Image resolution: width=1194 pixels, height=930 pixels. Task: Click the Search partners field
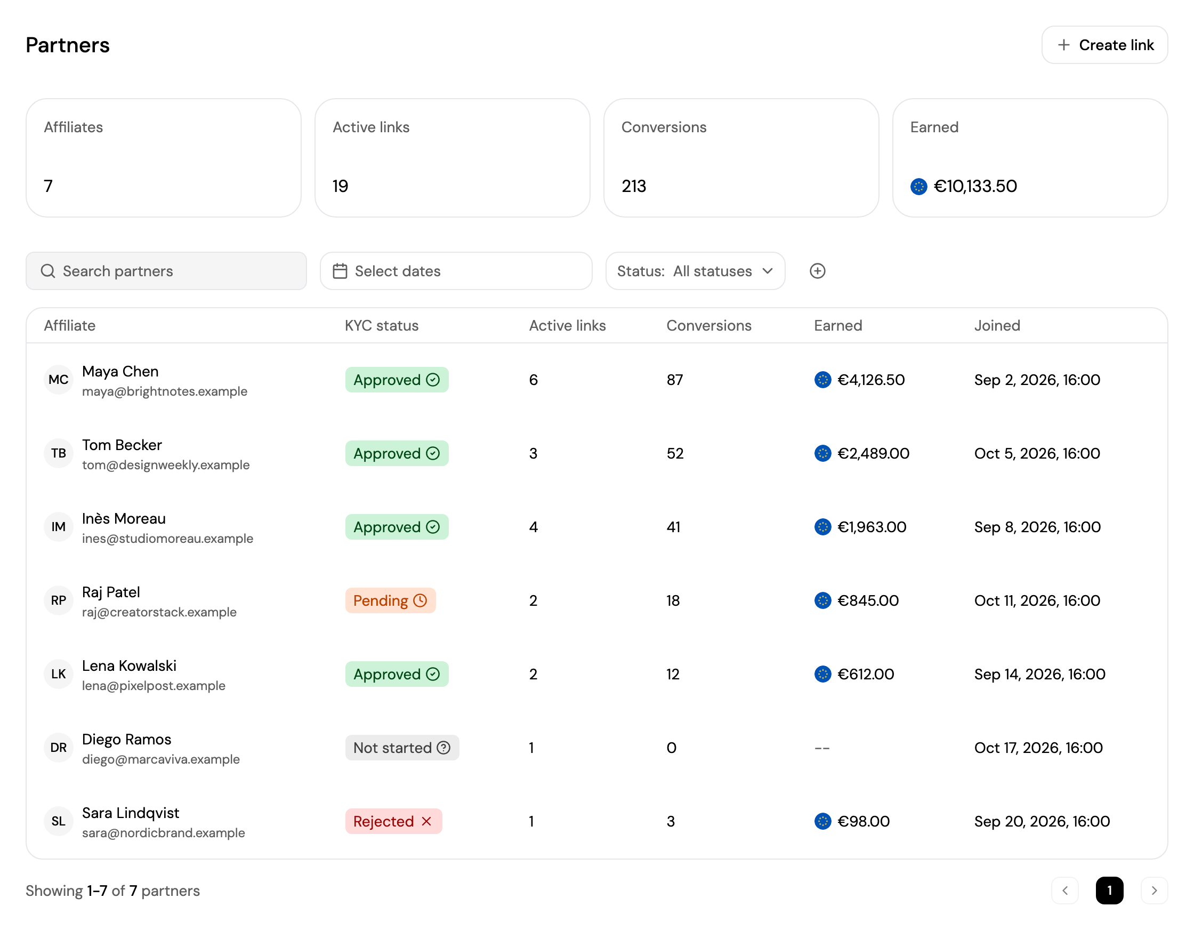click(166, 271)
